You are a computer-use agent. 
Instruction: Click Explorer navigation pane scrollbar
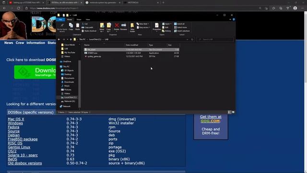point(79,84)
